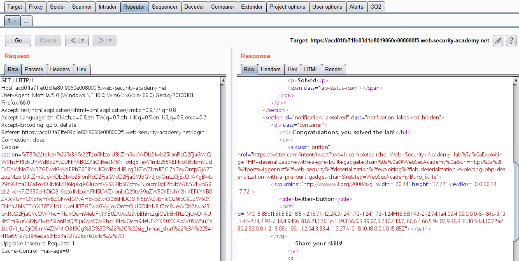Open the User options tab
The height and width of the screenshot is (261, 519).
pos(327,7)
